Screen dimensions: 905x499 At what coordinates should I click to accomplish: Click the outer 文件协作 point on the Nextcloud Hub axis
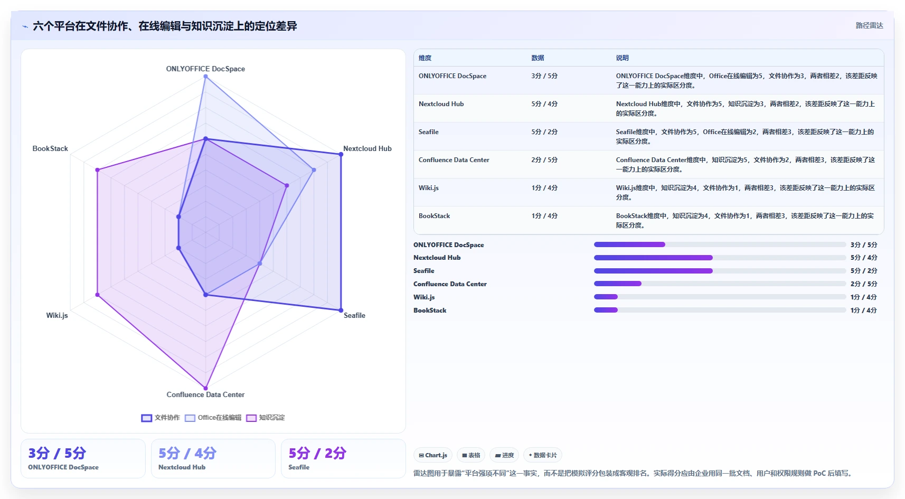(x=341, y=154)
